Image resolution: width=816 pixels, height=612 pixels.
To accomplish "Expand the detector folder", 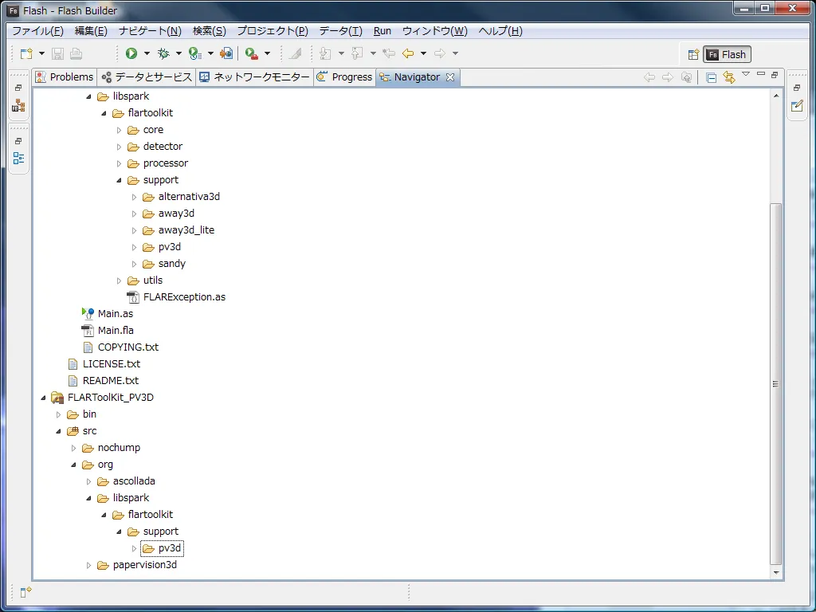I will point(119,147).
